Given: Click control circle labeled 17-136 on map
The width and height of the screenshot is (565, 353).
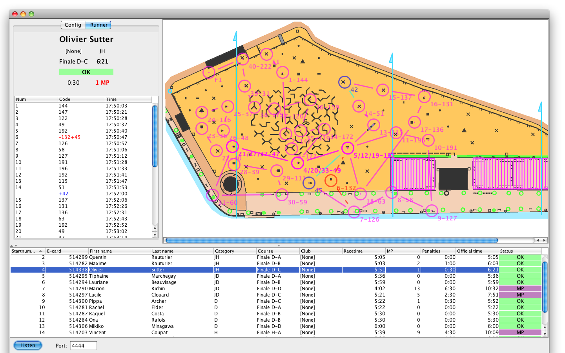Looking at the screenshot, I should tap(414, 122).
